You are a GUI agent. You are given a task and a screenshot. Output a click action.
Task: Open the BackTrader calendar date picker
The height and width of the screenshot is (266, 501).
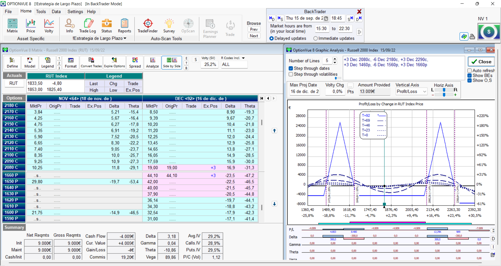coord(326,18)
